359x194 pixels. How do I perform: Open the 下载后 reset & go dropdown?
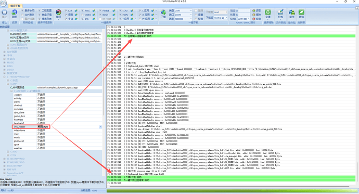[x=226, y=18]
